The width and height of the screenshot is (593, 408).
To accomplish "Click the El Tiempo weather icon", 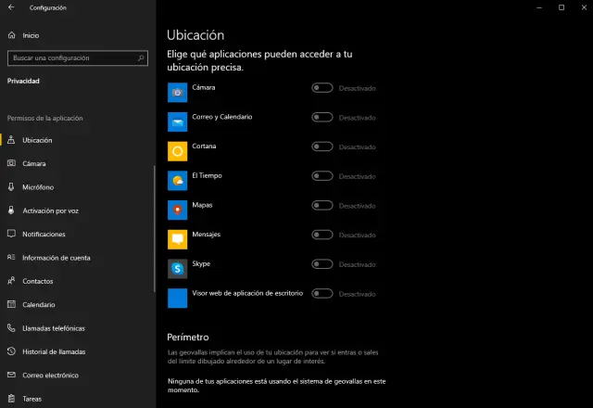I will point(177,180).
